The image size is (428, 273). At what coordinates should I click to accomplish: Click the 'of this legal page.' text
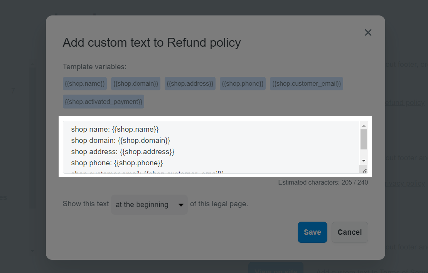click(219, 204)
